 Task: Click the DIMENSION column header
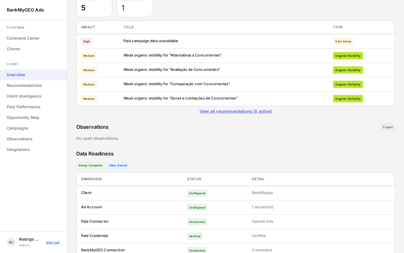[x=91, y=179]
